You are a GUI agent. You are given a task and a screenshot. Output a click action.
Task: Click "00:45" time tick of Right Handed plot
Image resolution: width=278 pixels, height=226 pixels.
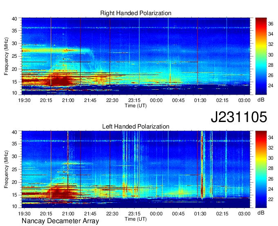click(178, 100)
